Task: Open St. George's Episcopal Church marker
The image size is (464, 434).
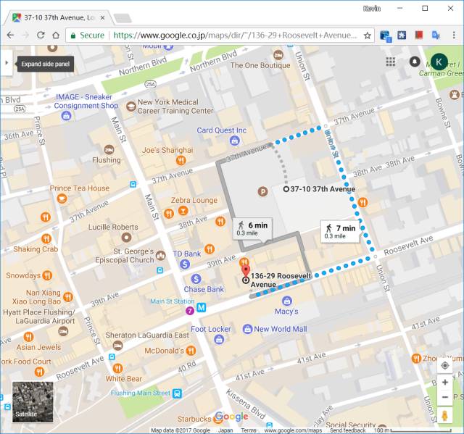Action: [x=161, y=256]
